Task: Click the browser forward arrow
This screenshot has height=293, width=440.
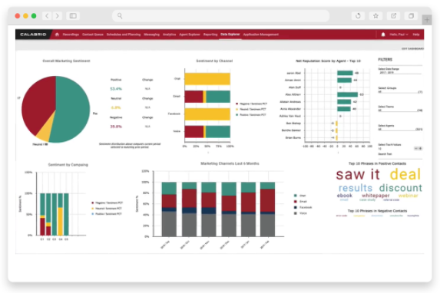Action: click(58, 15)
